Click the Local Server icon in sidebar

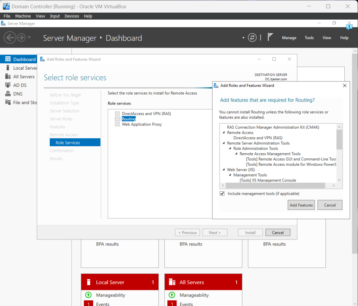(8, 68)
